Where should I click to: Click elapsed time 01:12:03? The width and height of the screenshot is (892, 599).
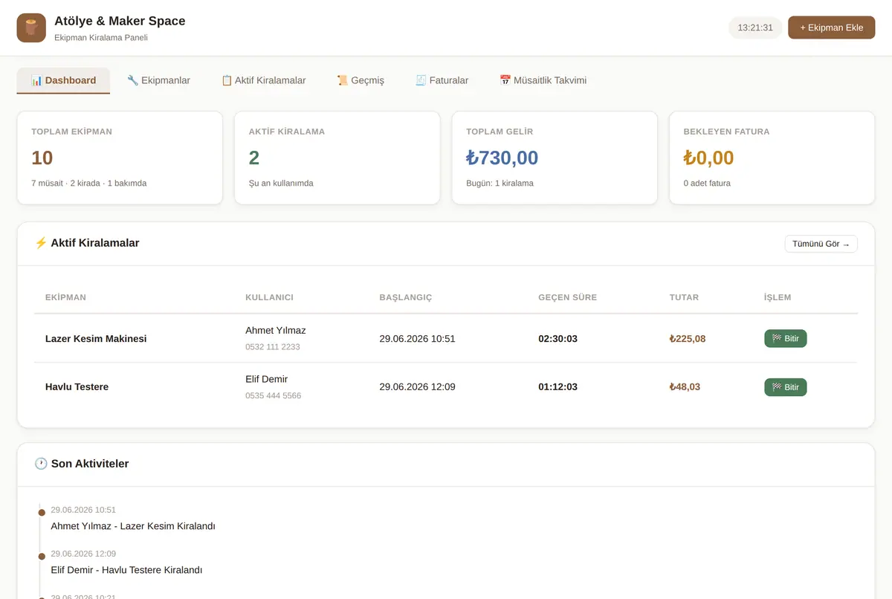tap(557, 387)
